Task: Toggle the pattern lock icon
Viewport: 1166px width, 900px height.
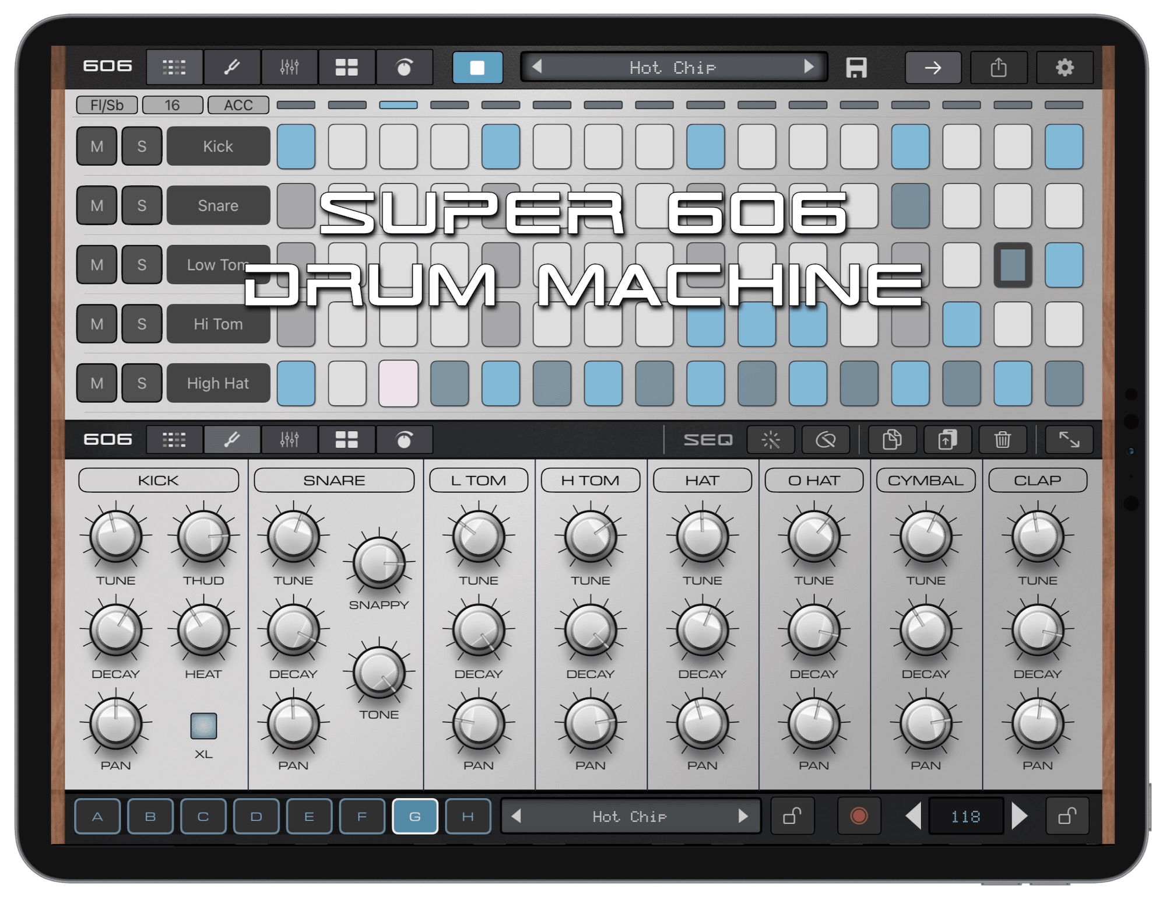Action: (792, 816)
